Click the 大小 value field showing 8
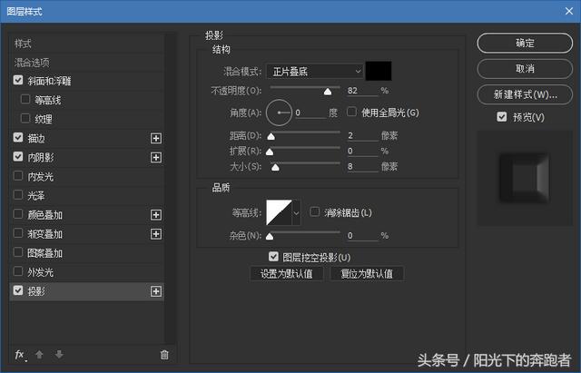Screen dimensions: 581x373 [x=362, y=167]
